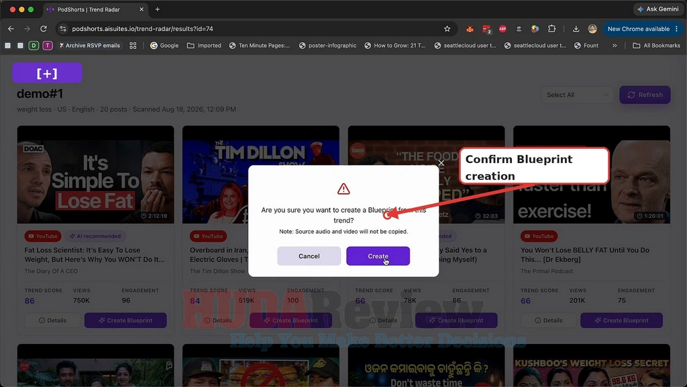Click YouTube badge on Tim Dillon card
The width and height of the screenshot is (687, 387).
[208, 236]
